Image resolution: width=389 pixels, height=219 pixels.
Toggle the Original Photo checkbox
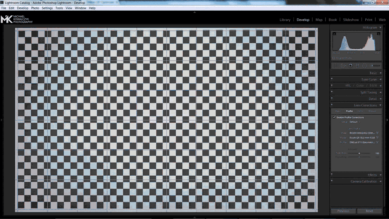[334, 58]
